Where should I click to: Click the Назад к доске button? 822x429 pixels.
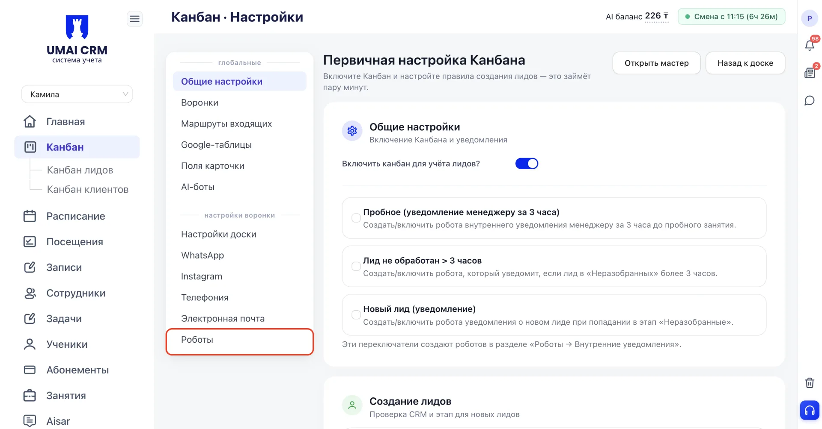tap(745, 63)
